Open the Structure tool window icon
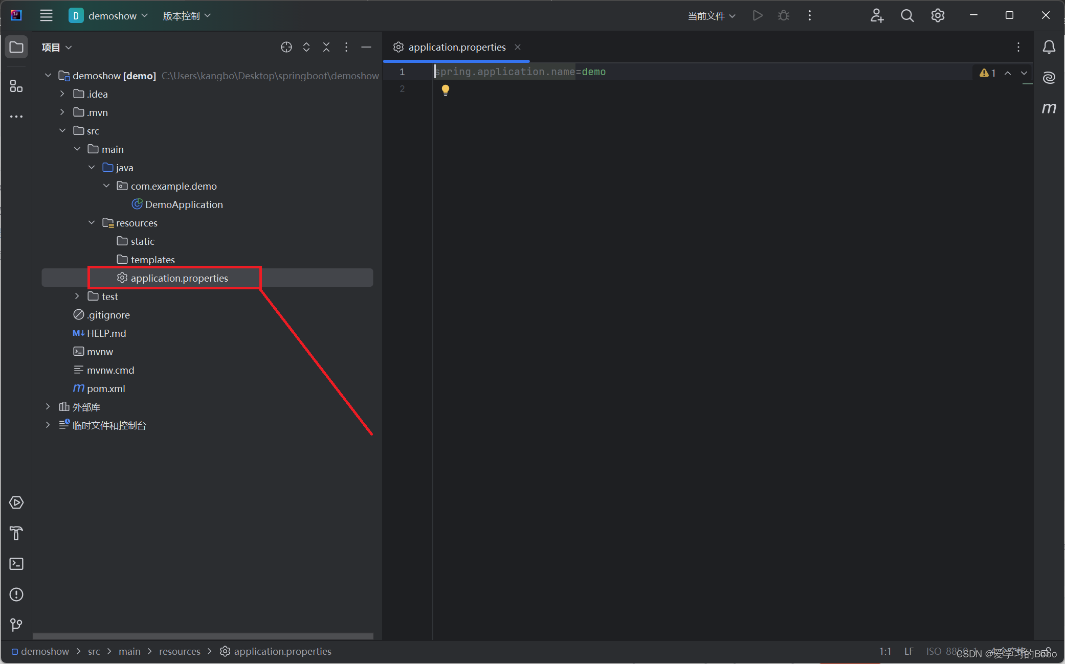The image size is (1065, 664). click(x=16, y=86)
